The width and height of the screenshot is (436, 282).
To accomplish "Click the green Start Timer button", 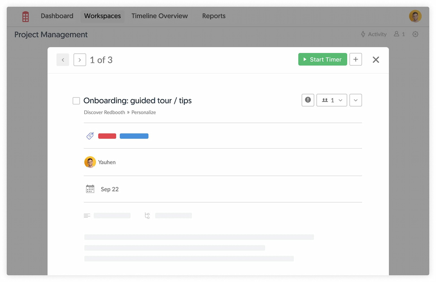I will 322,59.
